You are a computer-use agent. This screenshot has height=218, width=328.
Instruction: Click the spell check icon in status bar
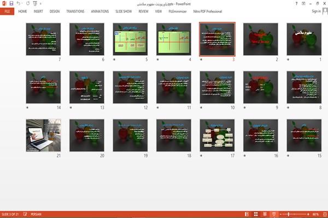coord(25,214)
